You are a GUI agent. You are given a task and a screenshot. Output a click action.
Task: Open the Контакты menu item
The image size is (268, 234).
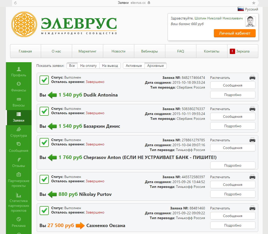pos(212,51)
